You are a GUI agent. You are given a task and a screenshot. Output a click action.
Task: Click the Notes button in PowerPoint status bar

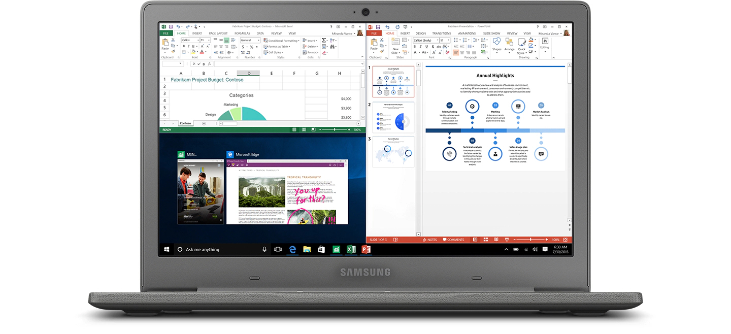click(429, 240)
